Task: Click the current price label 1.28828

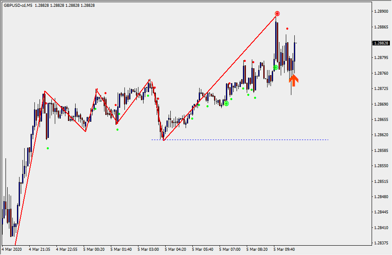Action: click(x=381, y=43)
